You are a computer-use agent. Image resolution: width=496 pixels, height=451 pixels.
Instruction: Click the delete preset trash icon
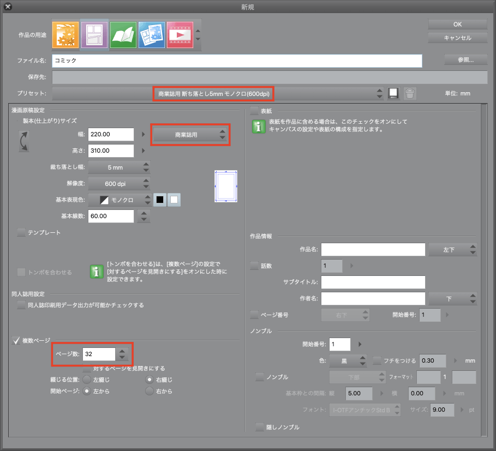(410, 94)
